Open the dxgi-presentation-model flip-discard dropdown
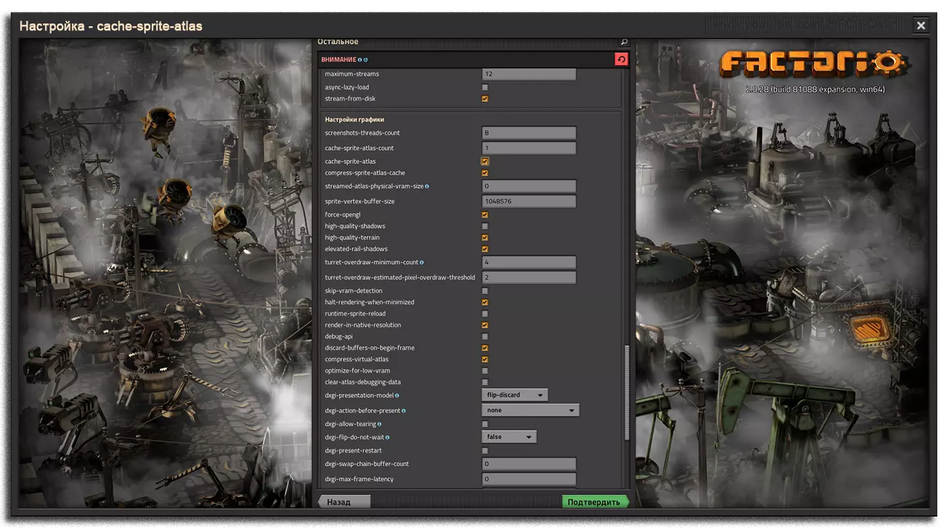 click(x=514, y=395)
